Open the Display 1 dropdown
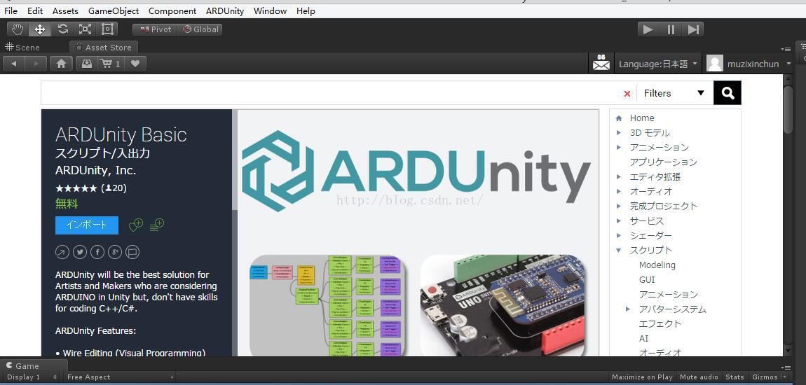 point(32,377)
